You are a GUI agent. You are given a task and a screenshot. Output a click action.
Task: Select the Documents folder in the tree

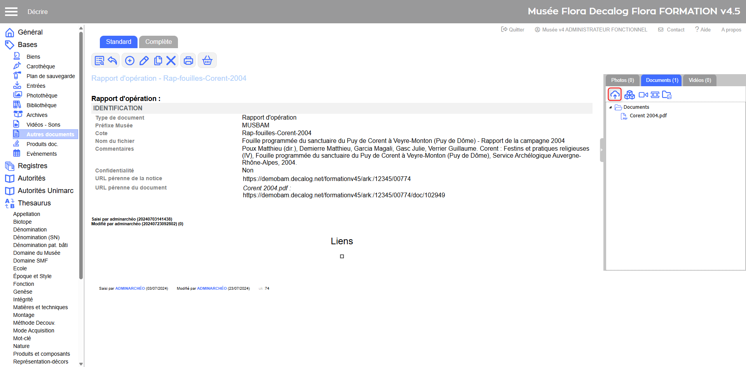[636, 107]
